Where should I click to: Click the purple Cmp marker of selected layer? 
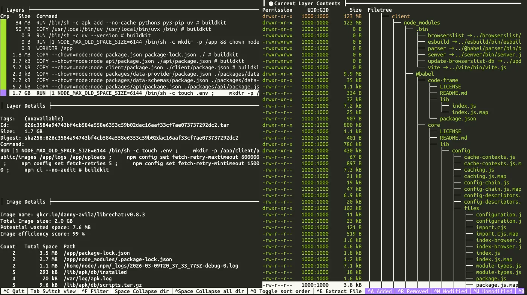pos(3,93)
